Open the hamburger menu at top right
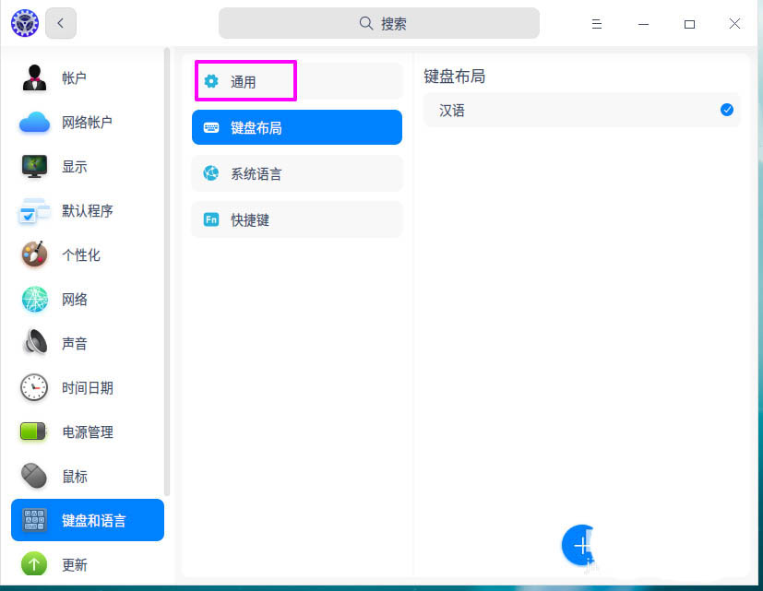Image resolution: width=763 pixels, height=591 pixels. (596, 23)
